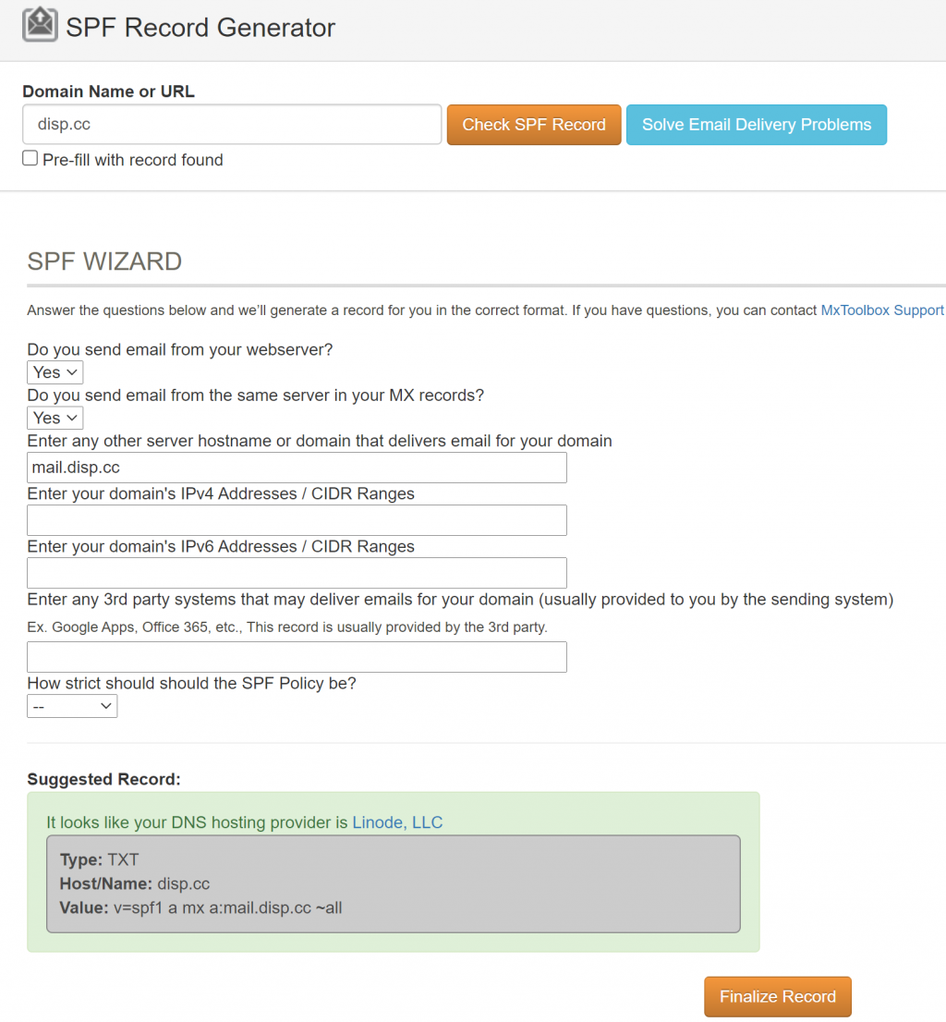Expand the SPF Policy strictness dropdown
Image resolution: width=946 pixels, height=1022 pixels.
pos(72,706)
